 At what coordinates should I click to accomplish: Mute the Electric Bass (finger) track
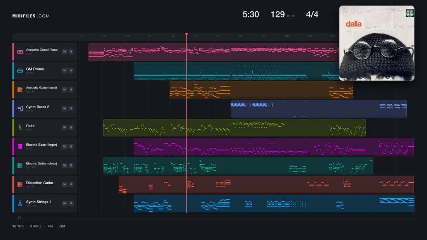pos(64,147)
